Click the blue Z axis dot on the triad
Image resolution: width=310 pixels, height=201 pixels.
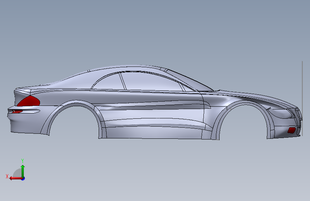[x=23, y=179]
